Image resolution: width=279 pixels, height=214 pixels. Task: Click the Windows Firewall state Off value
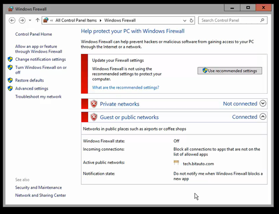click(176, 141)
